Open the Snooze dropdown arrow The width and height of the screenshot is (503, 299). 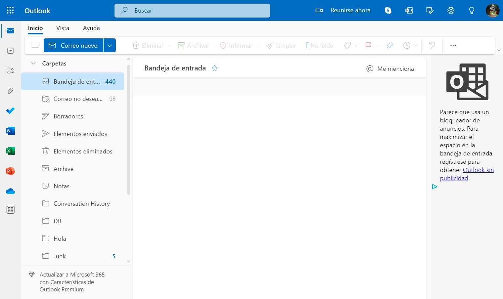click(x=416, y=46)
